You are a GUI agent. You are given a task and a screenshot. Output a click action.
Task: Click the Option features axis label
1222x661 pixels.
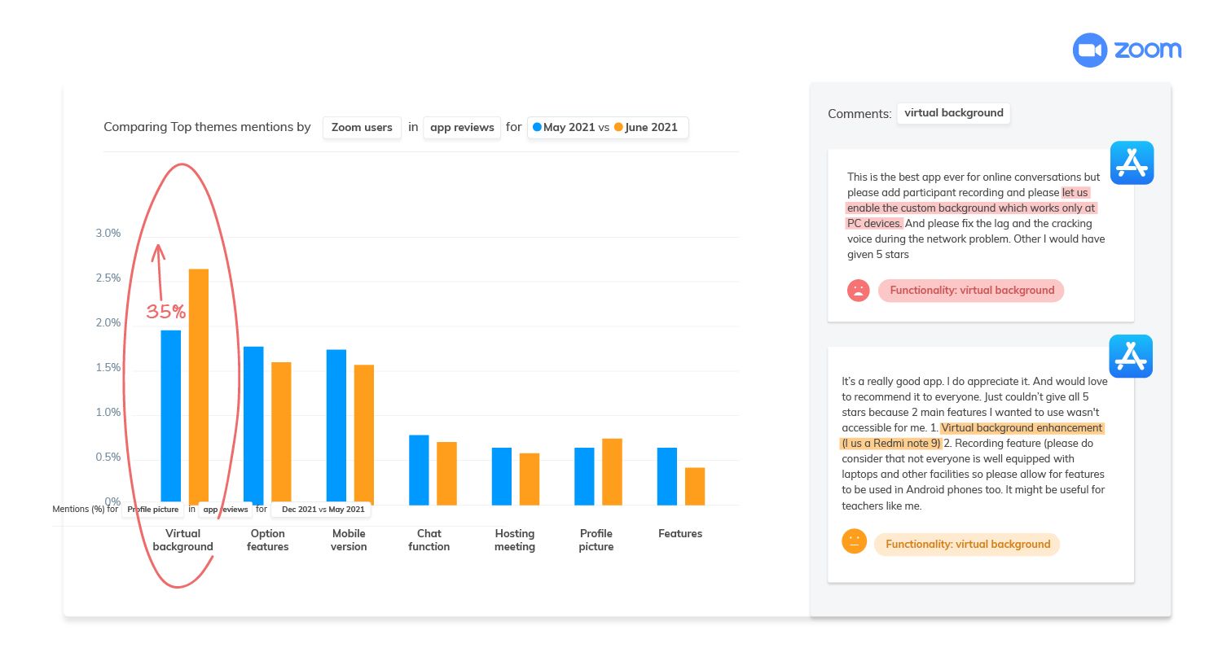pyautogui.click(x=268, y=541)
